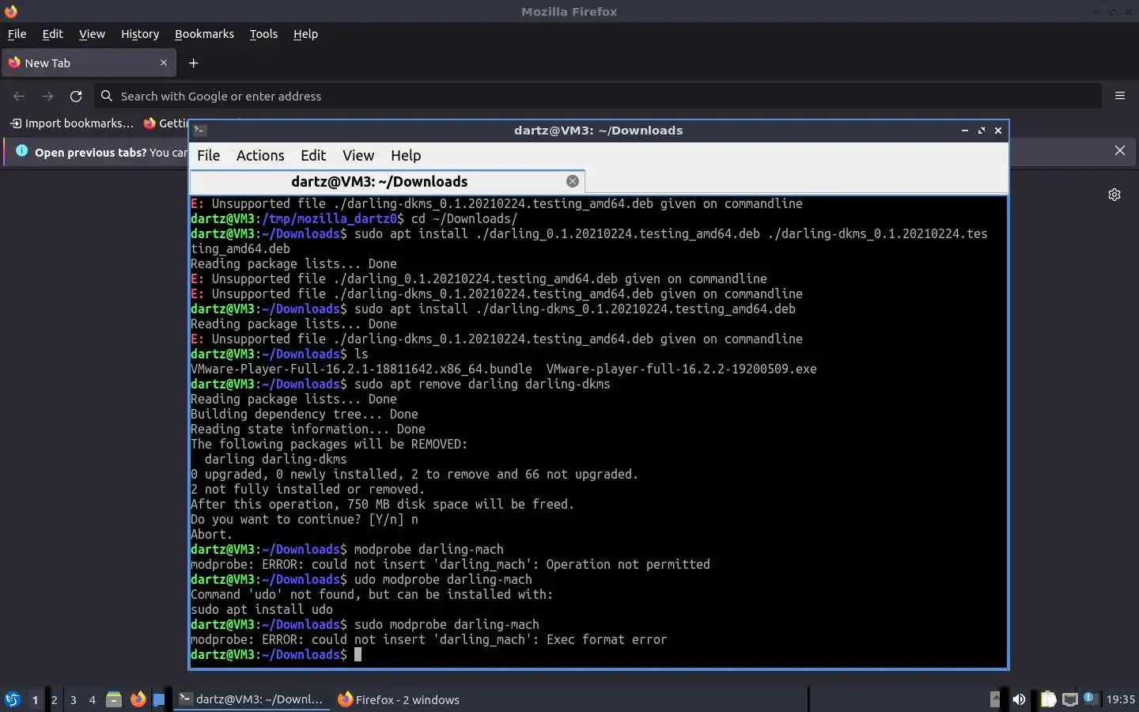Open the network connection tray icon
This screenshot has width=1139, height=712.
(x=1070, y=699)
